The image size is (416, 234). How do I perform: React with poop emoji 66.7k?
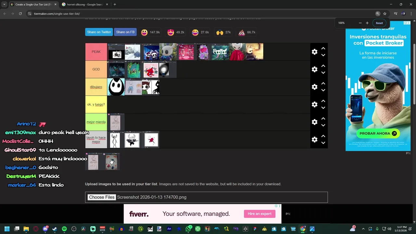[247, 32]
